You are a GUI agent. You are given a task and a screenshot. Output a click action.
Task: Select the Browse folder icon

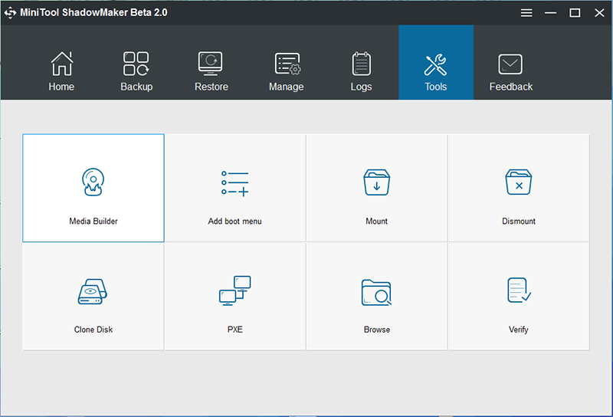pyautogui.click(x=376, y=292)
